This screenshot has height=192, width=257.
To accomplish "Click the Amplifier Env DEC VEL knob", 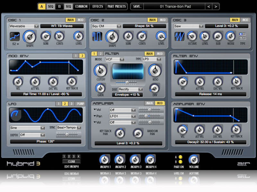I will 218,130.
